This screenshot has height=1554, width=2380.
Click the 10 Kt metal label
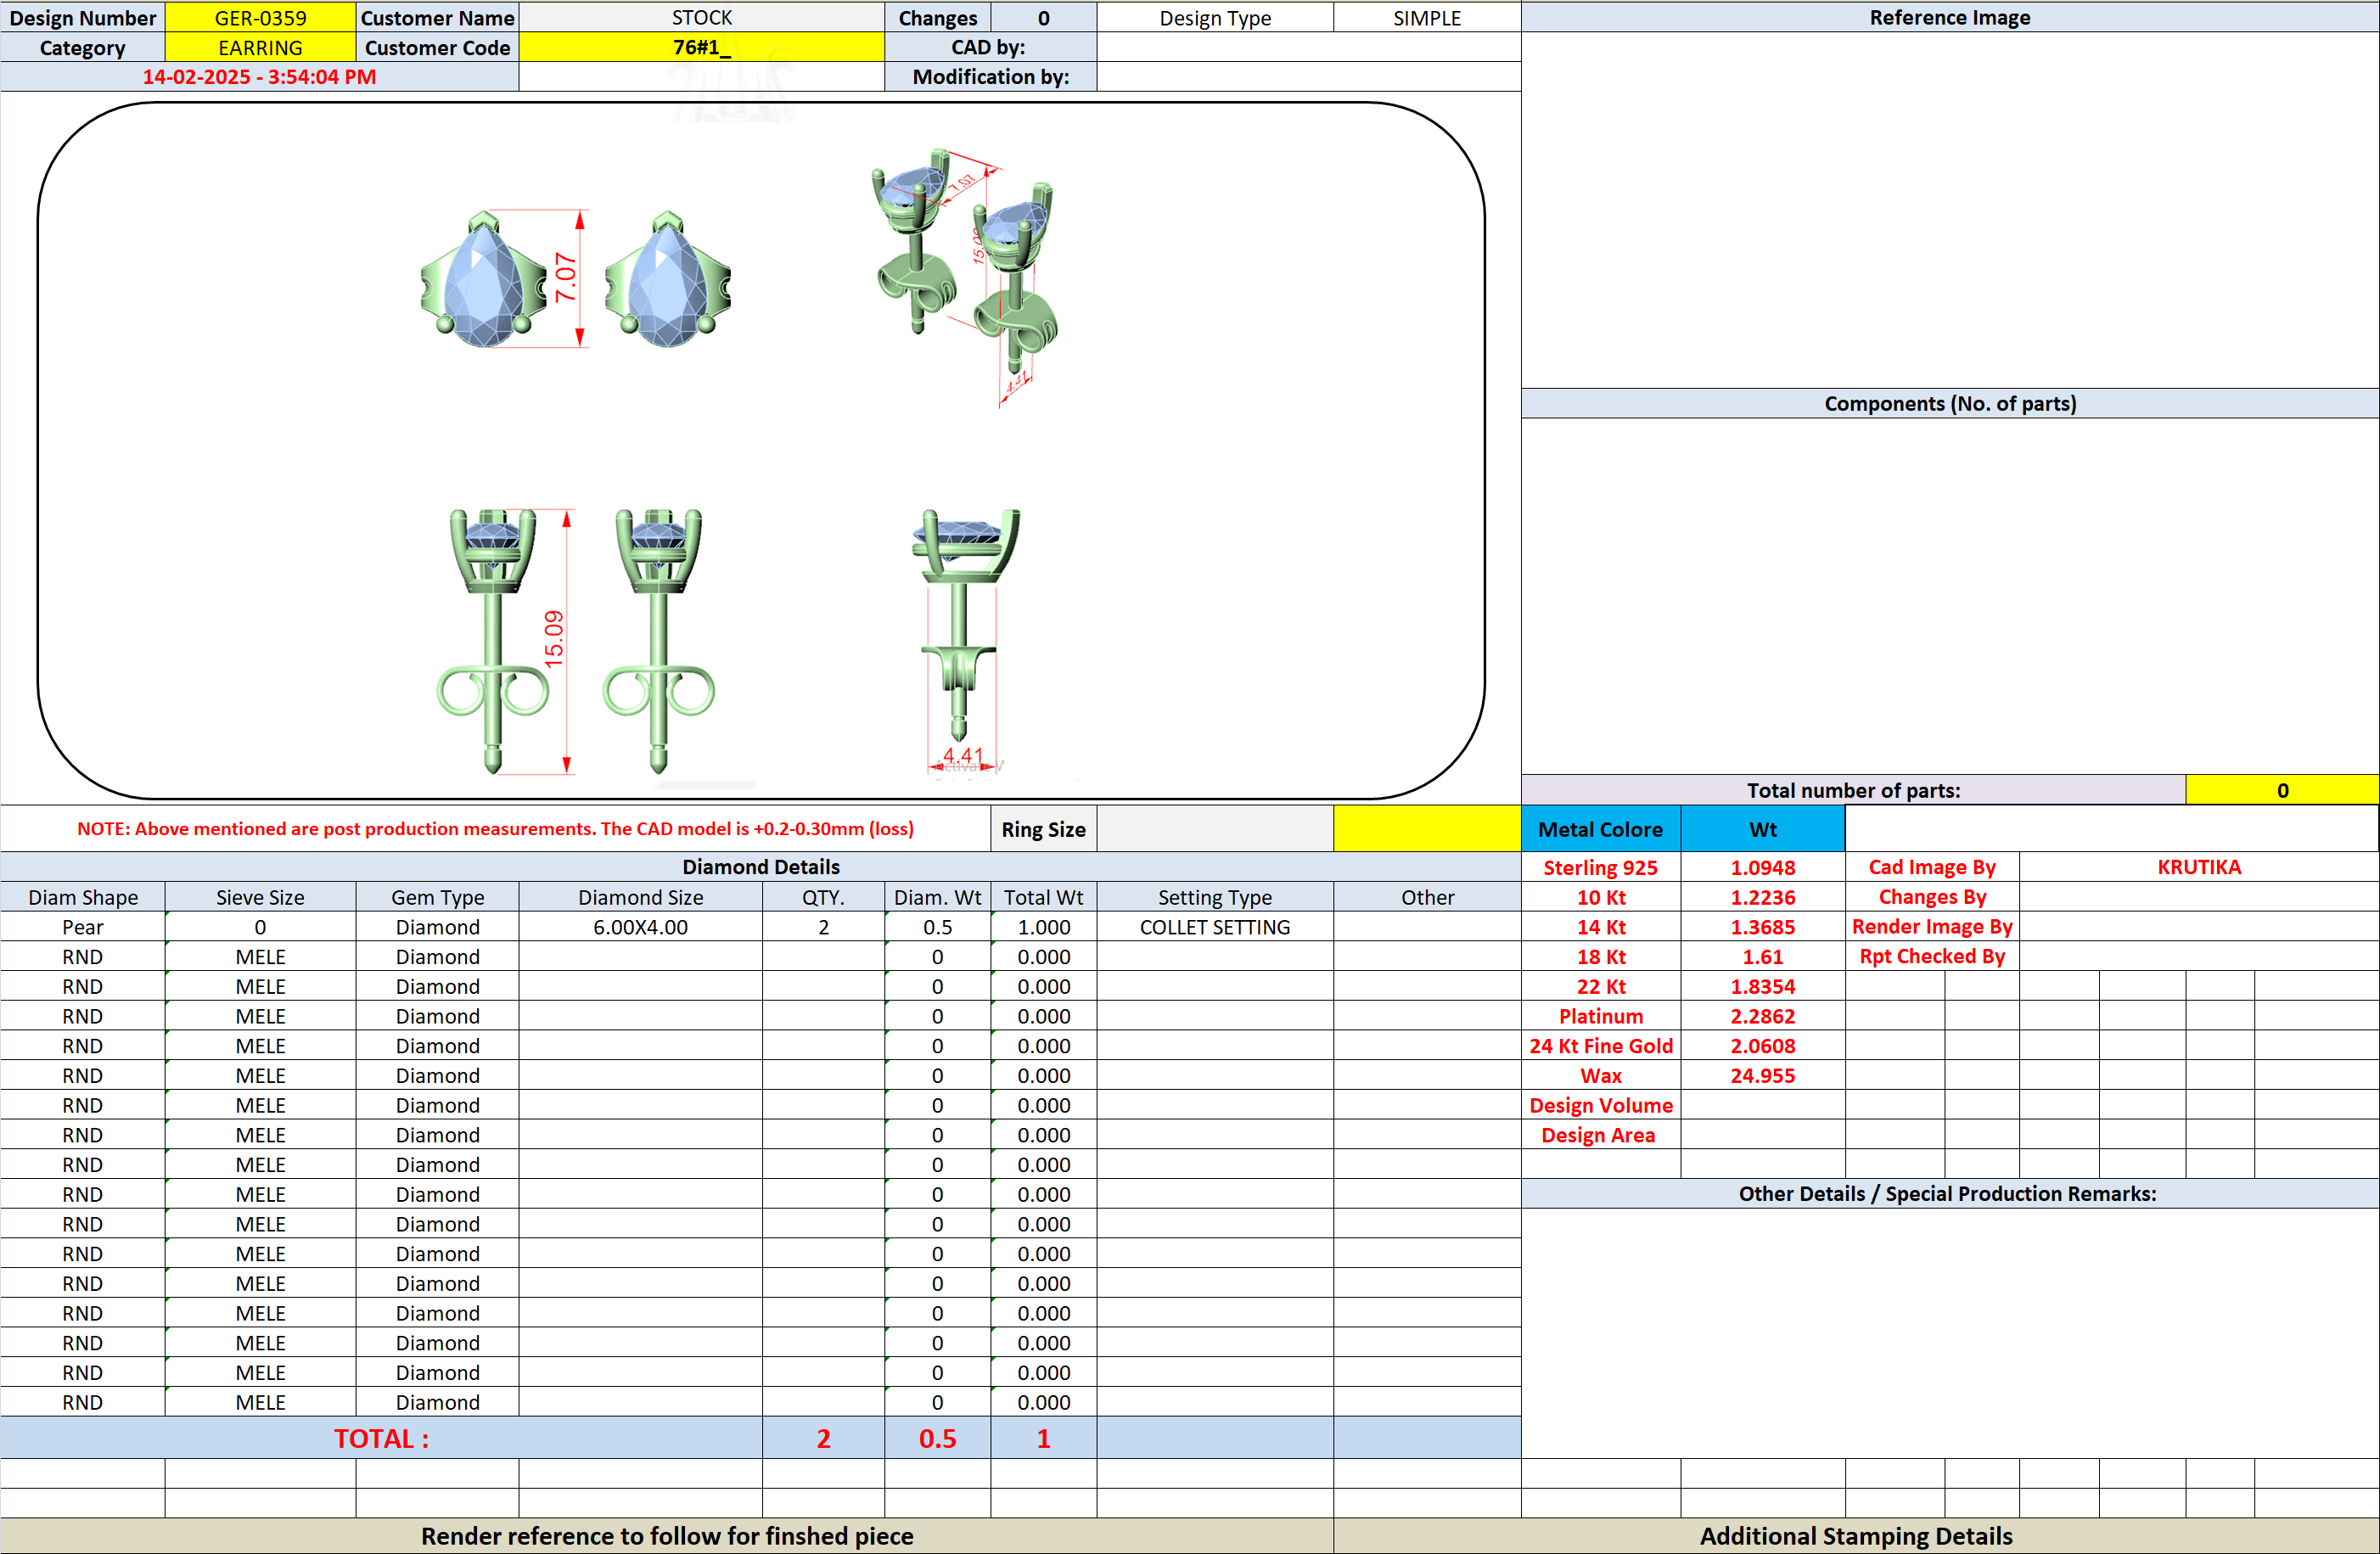pyautogui.click(x=1601, y=897)
